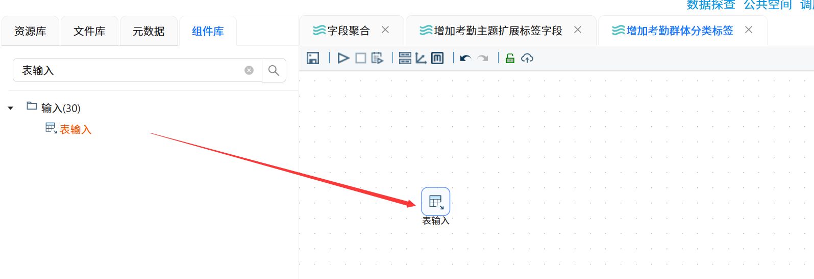The height and width of the screenshot is (279, 814).
Task: Click the stacked rows layout icon
Action: [405, 58]
